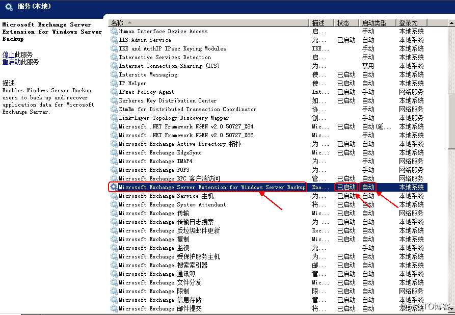
Task: Select Microsoft Exchange 复制 service
Action: [x=269, y=239]
